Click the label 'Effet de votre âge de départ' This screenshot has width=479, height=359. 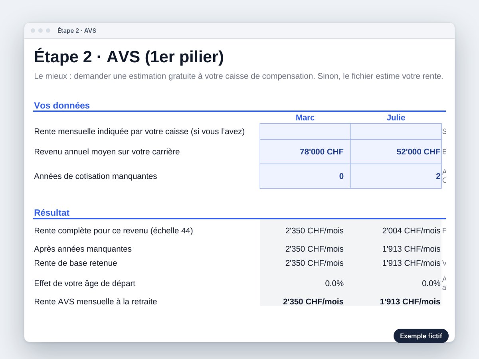point(85,283)
